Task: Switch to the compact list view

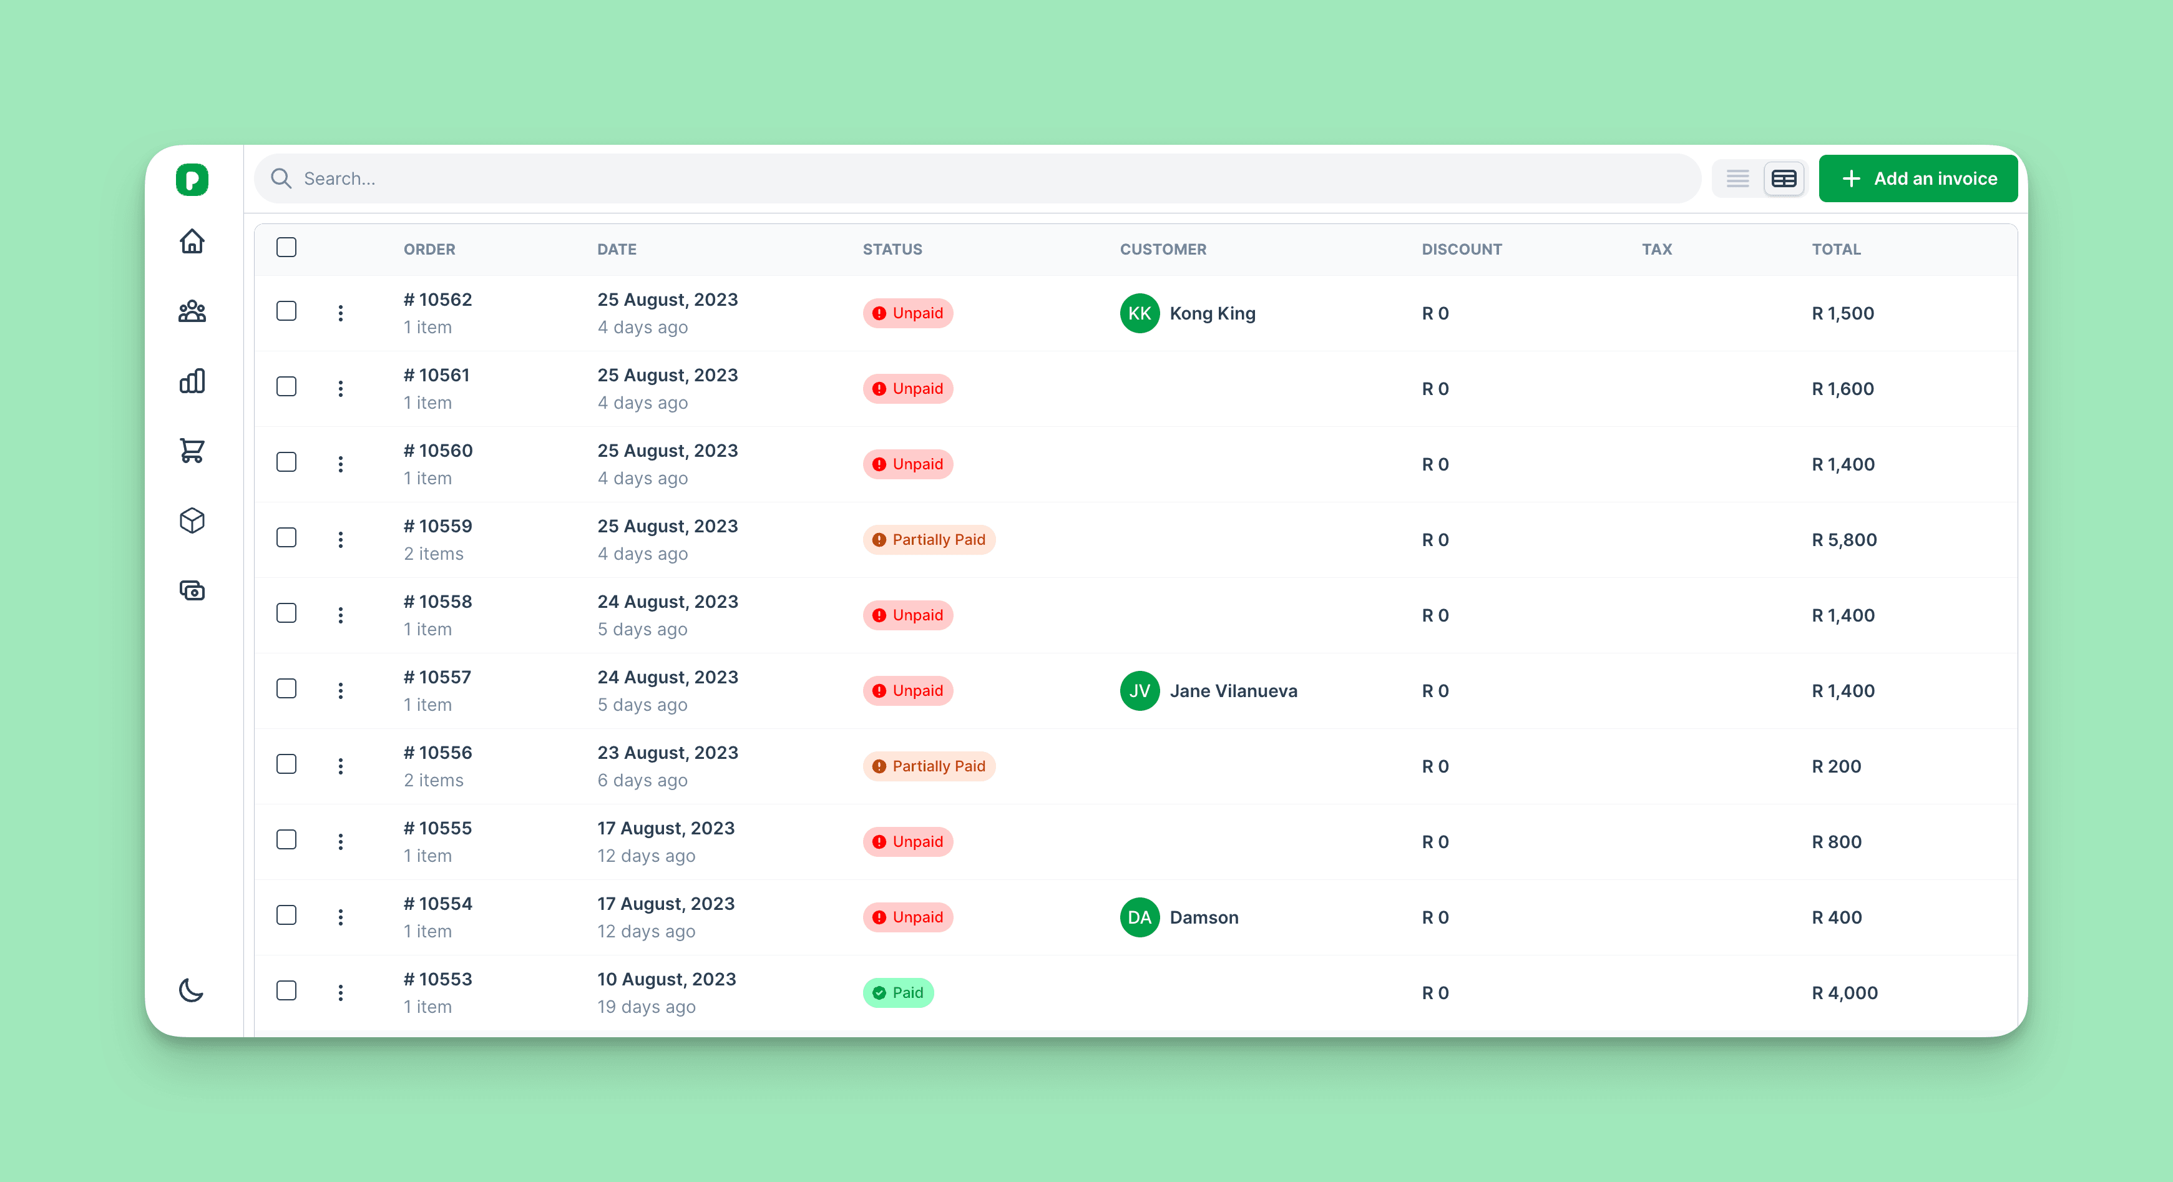Action: coord(1737,178)
